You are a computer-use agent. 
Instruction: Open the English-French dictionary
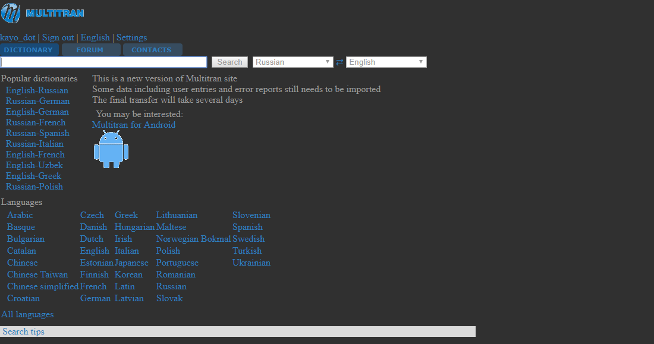pyautogui.click(x=35, y=154)
